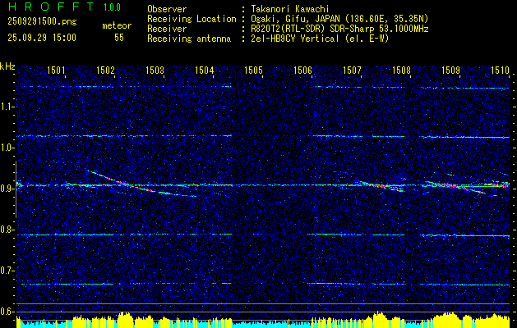Viewport: 517px width, 328px height.
Task: Click the Receiving antenna field label
Action: [189, 39]
